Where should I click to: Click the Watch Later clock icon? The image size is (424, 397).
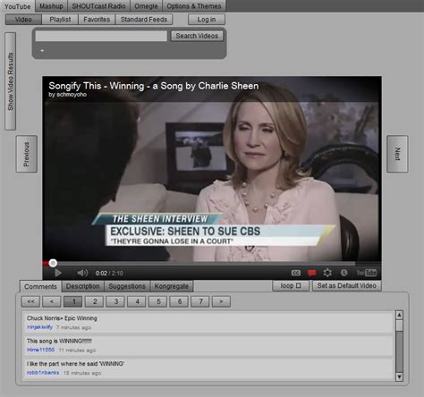(343, 273)
